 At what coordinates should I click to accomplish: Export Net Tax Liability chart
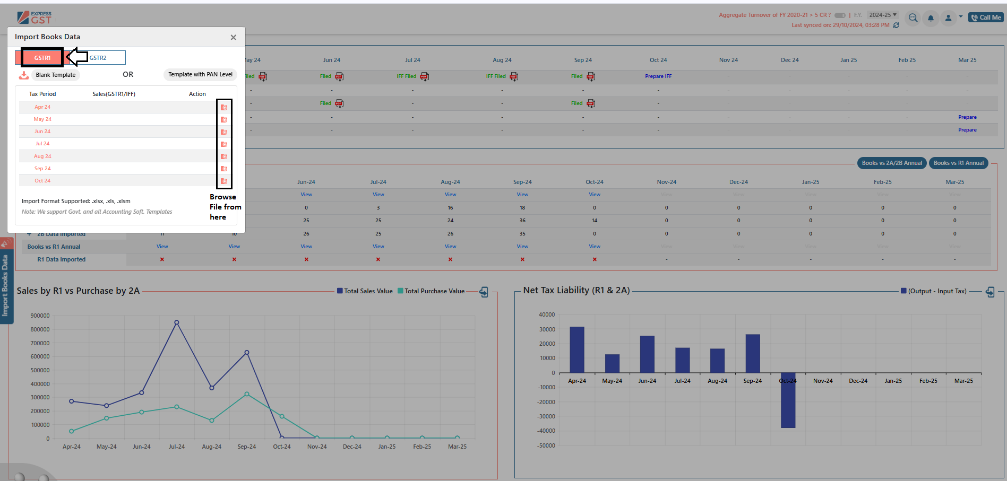(990, 292)
